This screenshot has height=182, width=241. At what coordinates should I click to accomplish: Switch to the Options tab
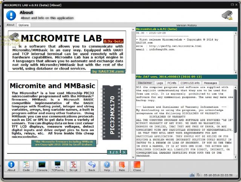coord(23,25)
